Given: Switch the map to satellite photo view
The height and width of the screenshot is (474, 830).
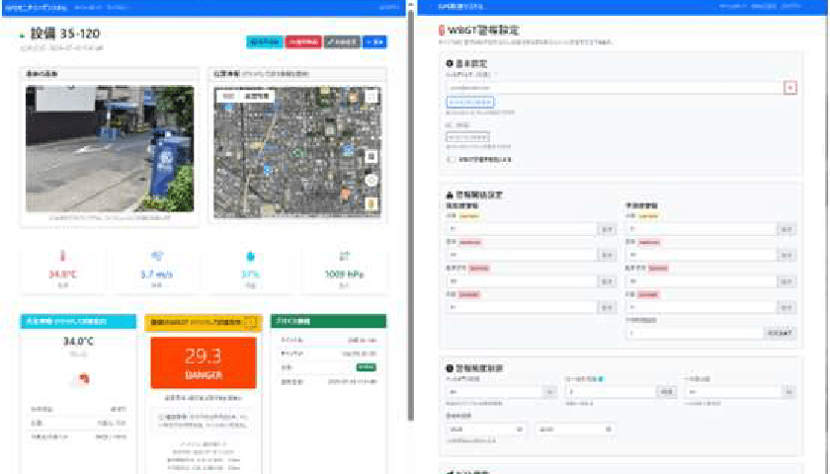Looking at the screenshot, I should [257, 97].
